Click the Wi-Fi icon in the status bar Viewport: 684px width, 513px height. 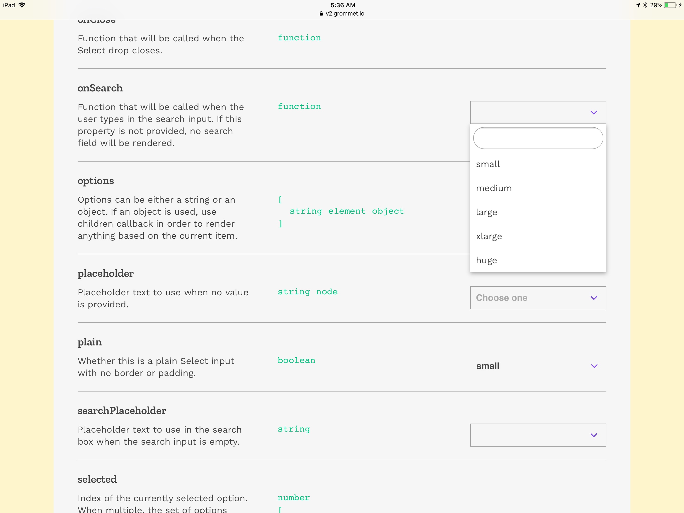point(22,5)
